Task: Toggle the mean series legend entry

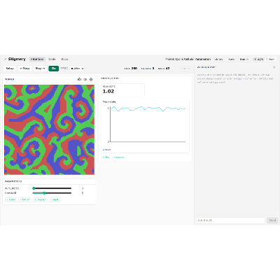Action: click(107, 150)
